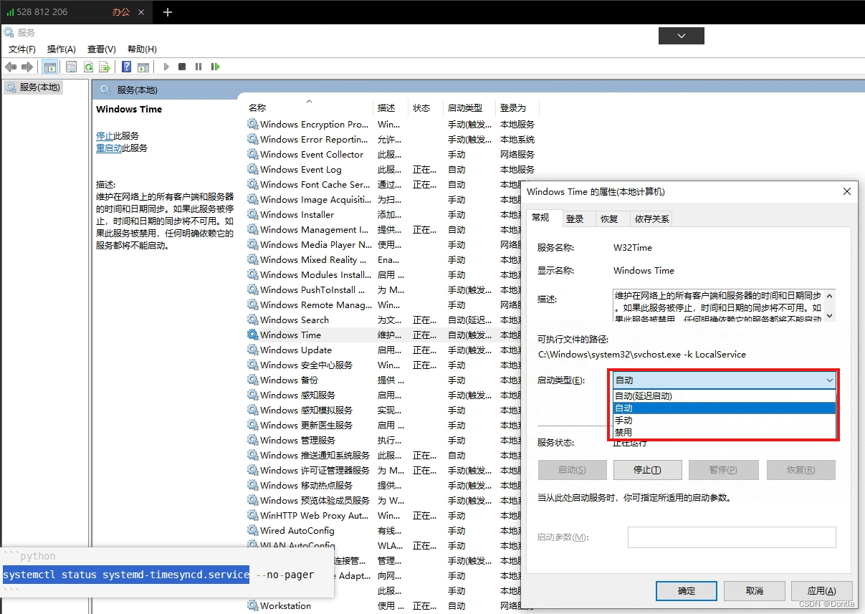This screenshot has height=614, width=865.
Task: Switch to the 依存关系 tab
Action: click(652, 219)
